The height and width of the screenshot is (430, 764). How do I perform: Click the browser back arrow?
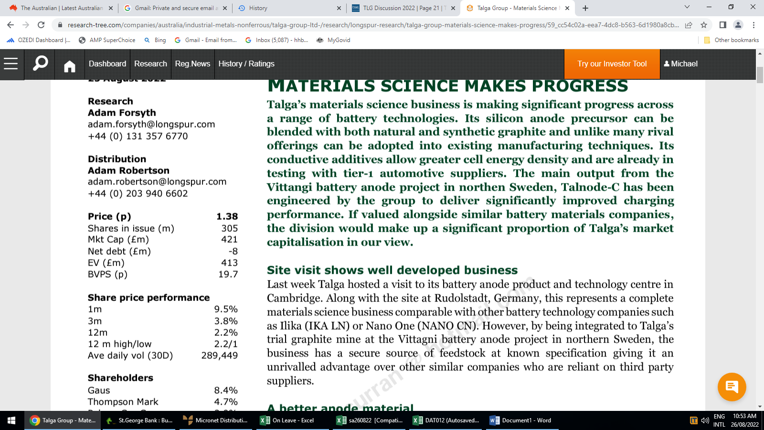pyautogui.click(x=11, y=25)
